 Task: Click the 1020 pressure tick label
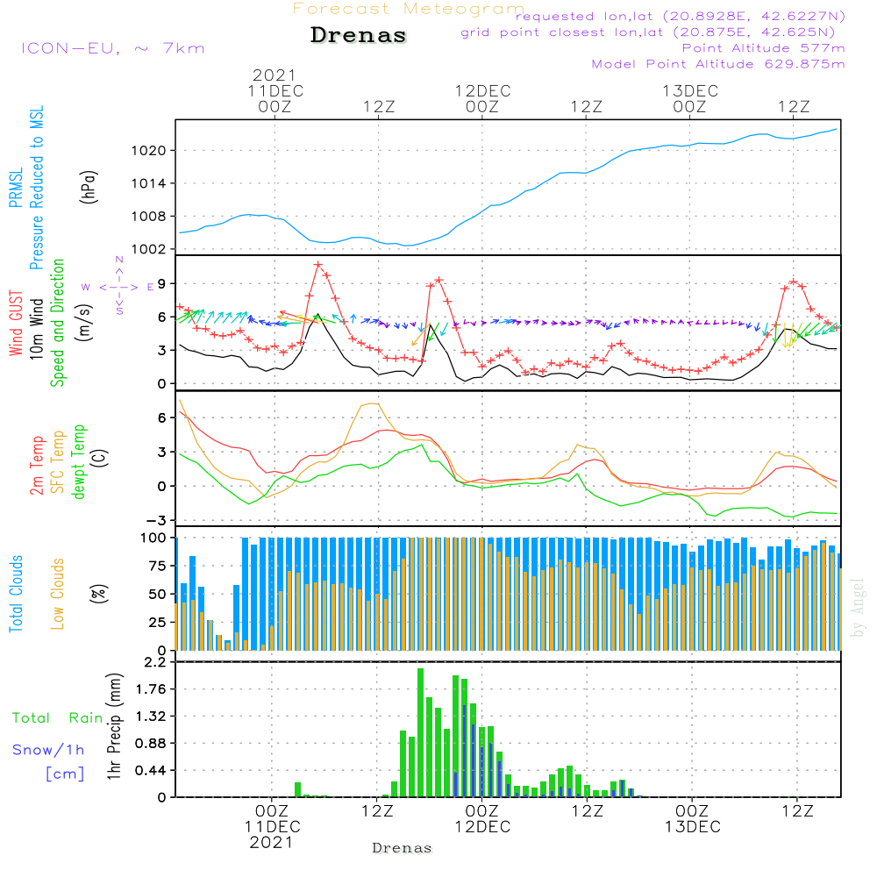click(x=149, y=151)
